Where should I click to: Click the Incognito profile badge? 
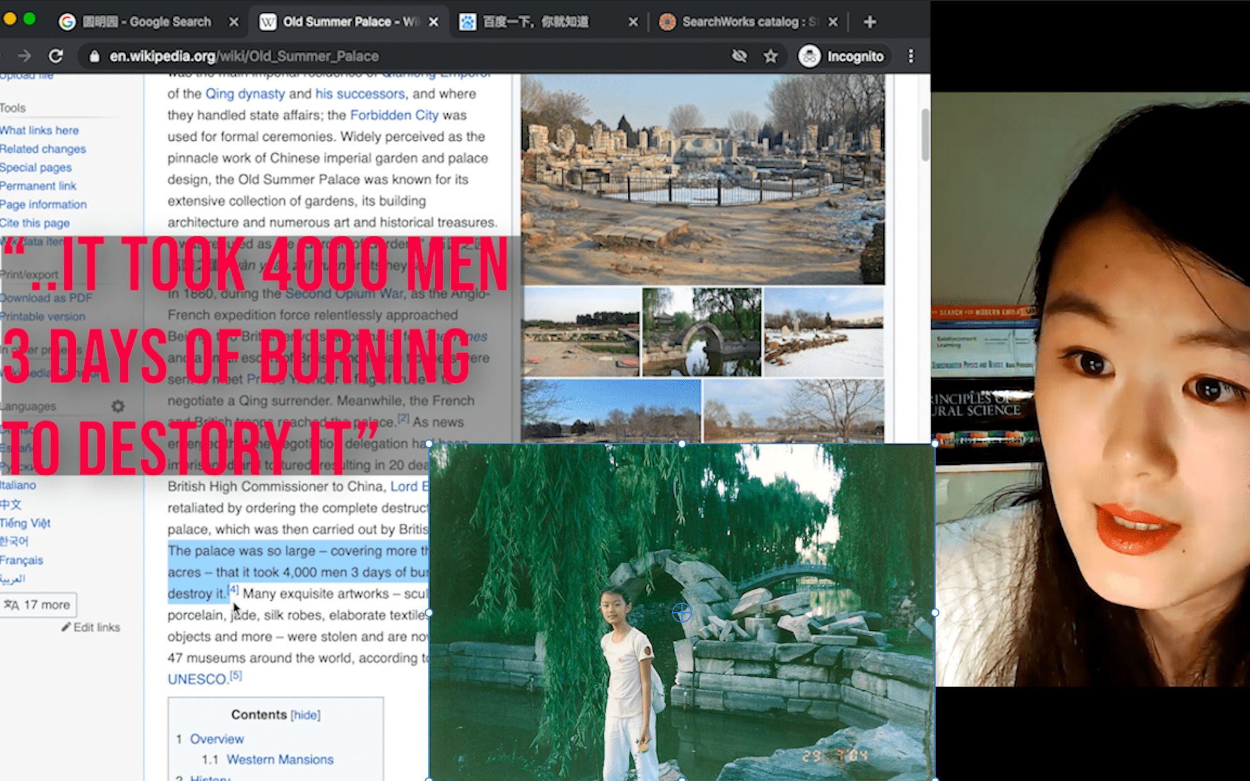tap(843, 56)
